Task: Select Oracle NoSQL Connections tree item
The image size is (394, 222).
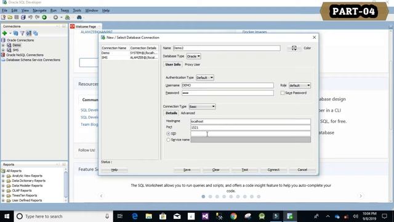Action: (25, 55)
